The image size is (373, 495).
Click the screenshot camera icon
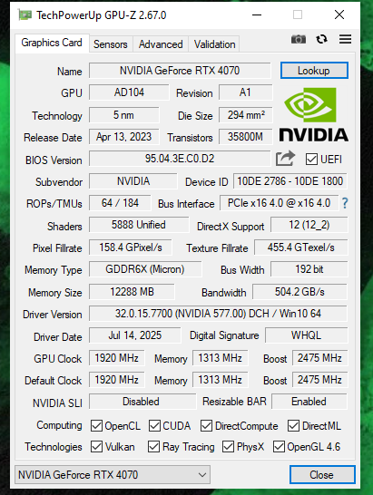298,39
